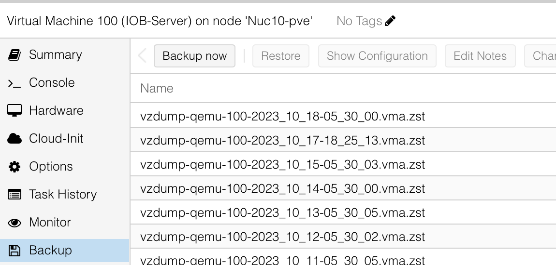The image size is (556, 265).
Task: Select backup vzdump 2023_10_17-18_25_13
Action: click(x=343, y=140)
